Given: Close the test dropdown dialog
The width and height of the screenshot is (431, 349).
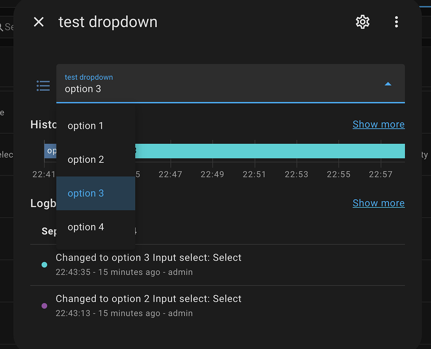Looking at the screenshot, I should (x=39, y=22).
